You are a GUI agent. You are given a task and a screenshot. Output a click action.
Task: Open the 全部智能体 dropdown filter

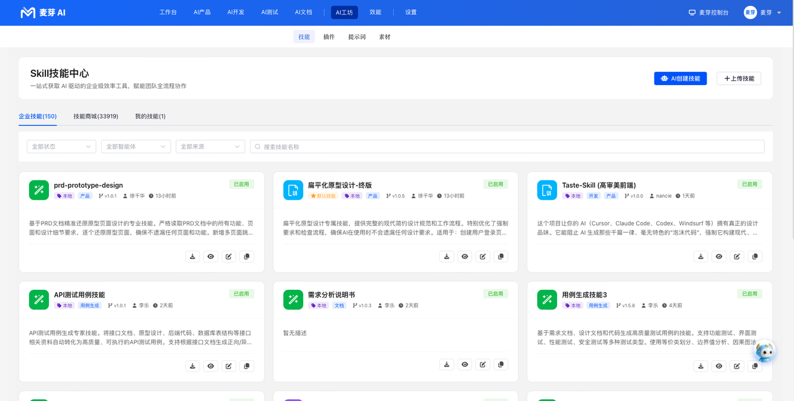coord(136,146)
